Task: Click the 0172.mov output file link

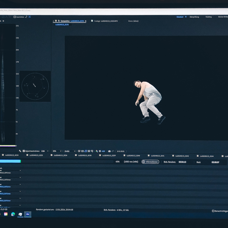Action: (x=5, y=187)
